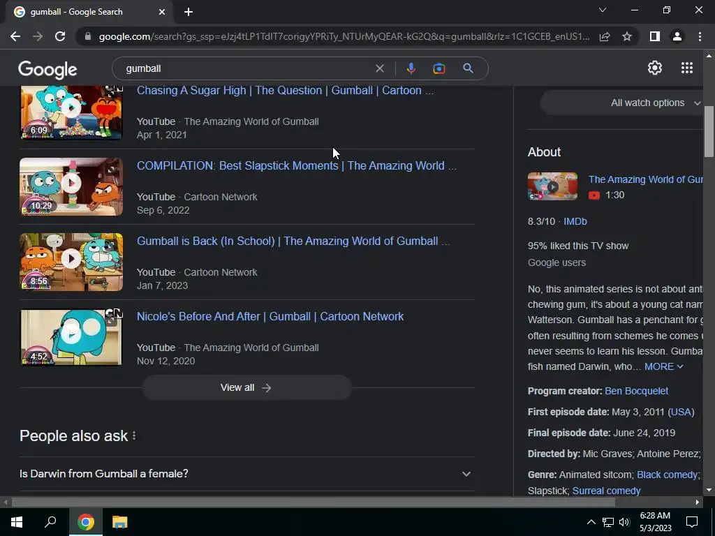The height and width of the screenshot is (536, 715).
Task: Click the Chrome taskbar icon
Action: (x=85, y=522)
